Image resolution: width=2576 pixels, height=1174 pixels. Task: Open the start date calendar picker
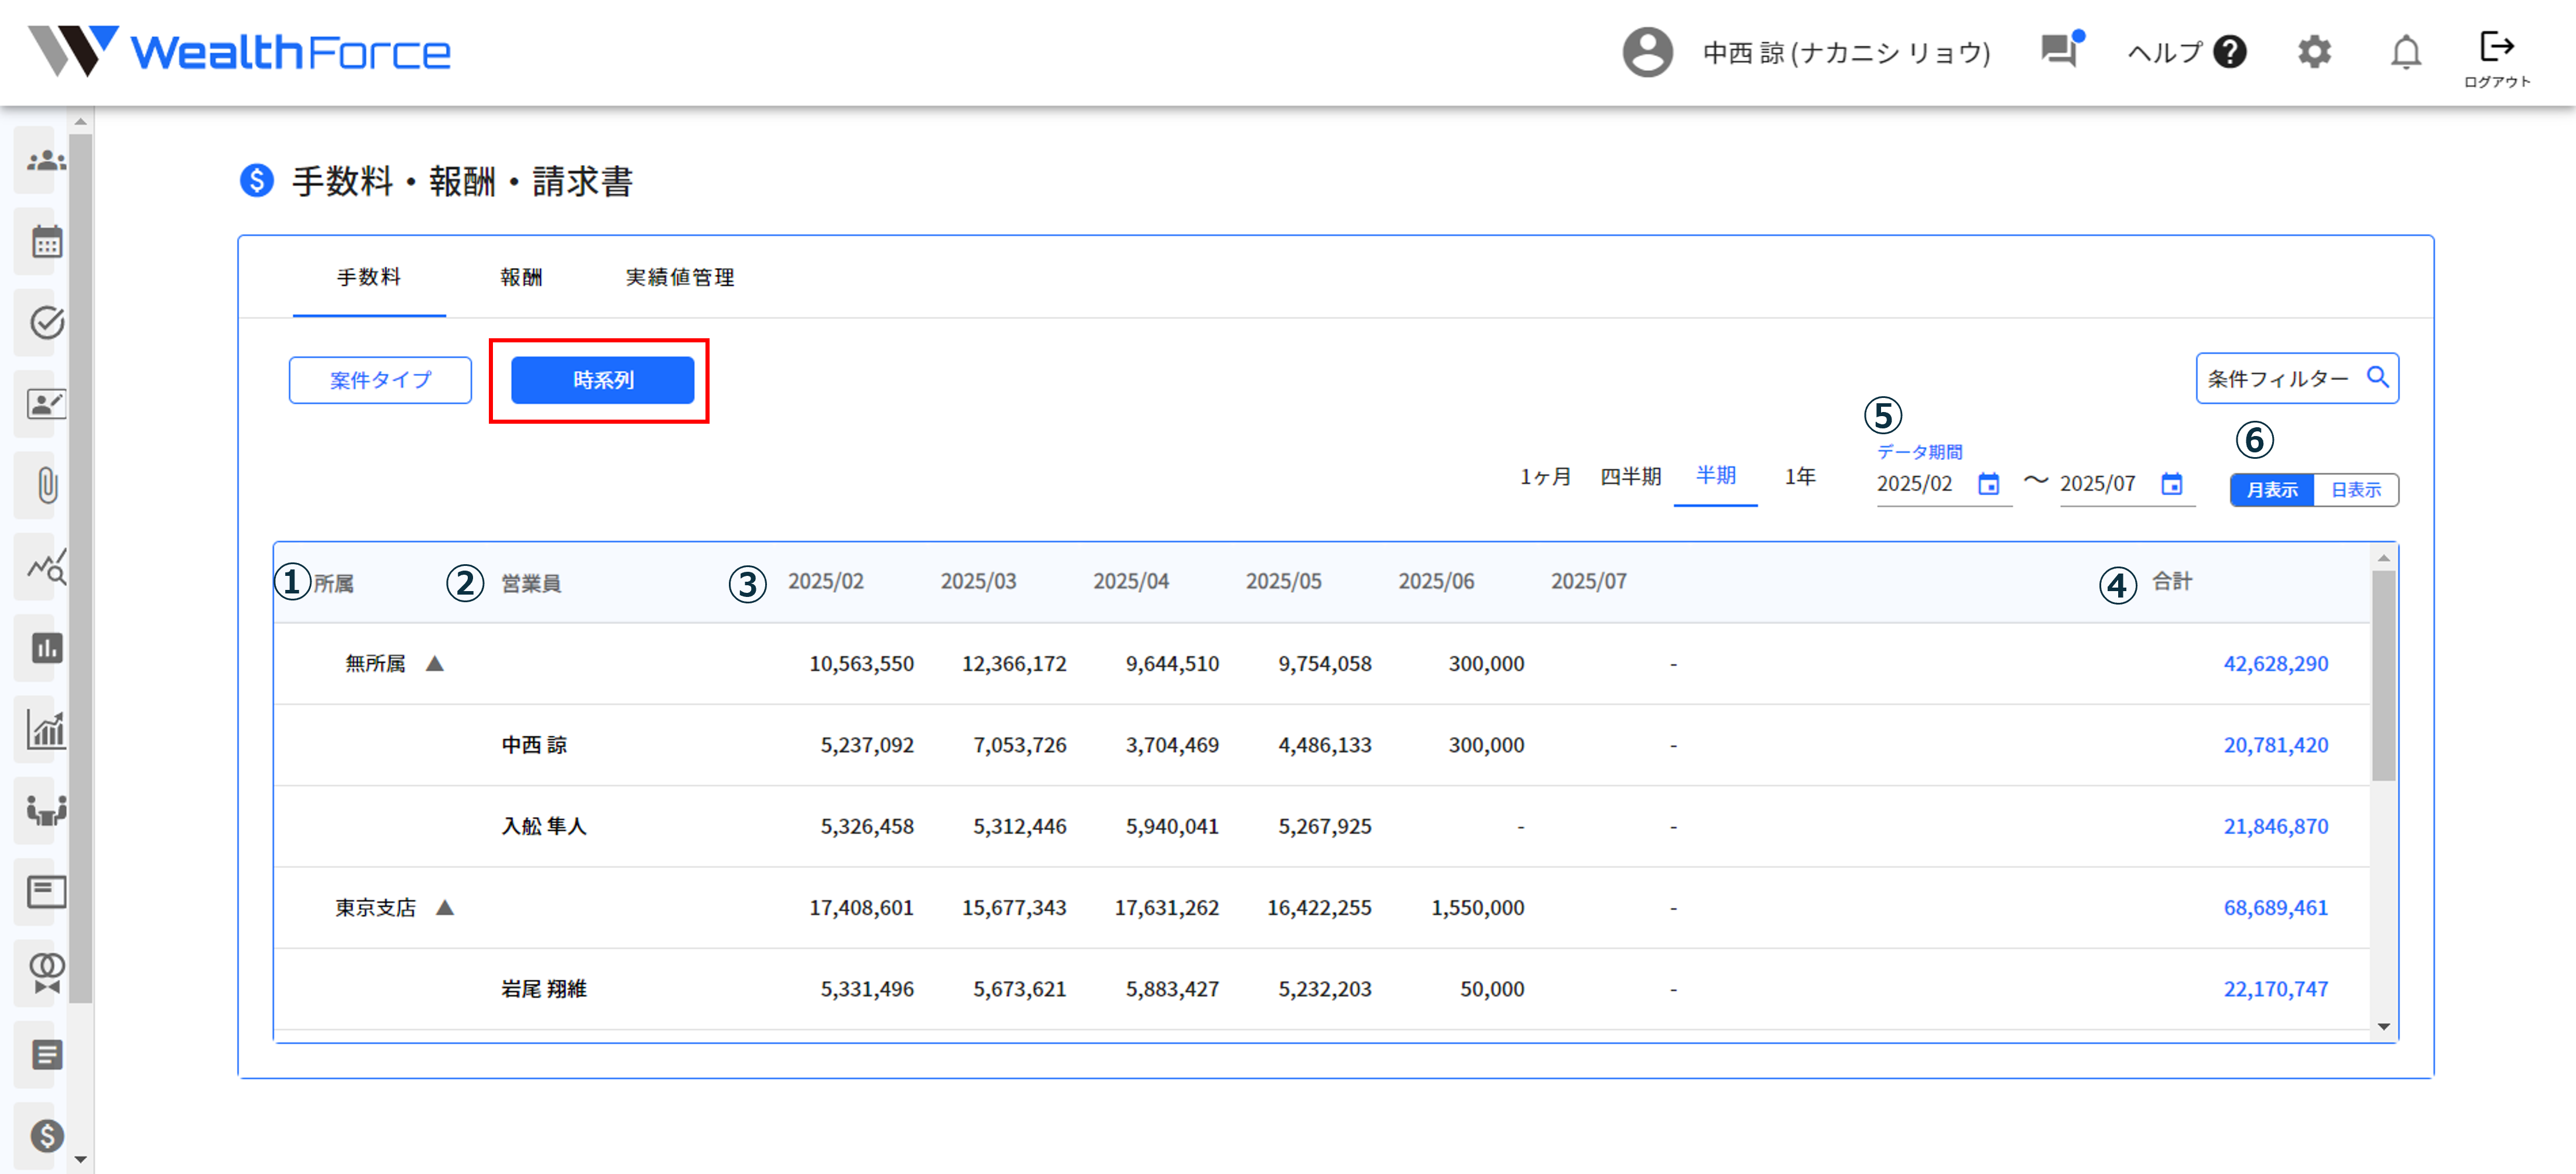pos(1989,484)
